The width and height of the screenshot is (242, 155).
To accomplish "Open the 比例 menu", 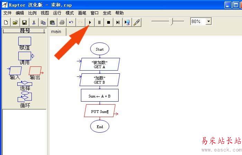I will (x=32, y=13).
